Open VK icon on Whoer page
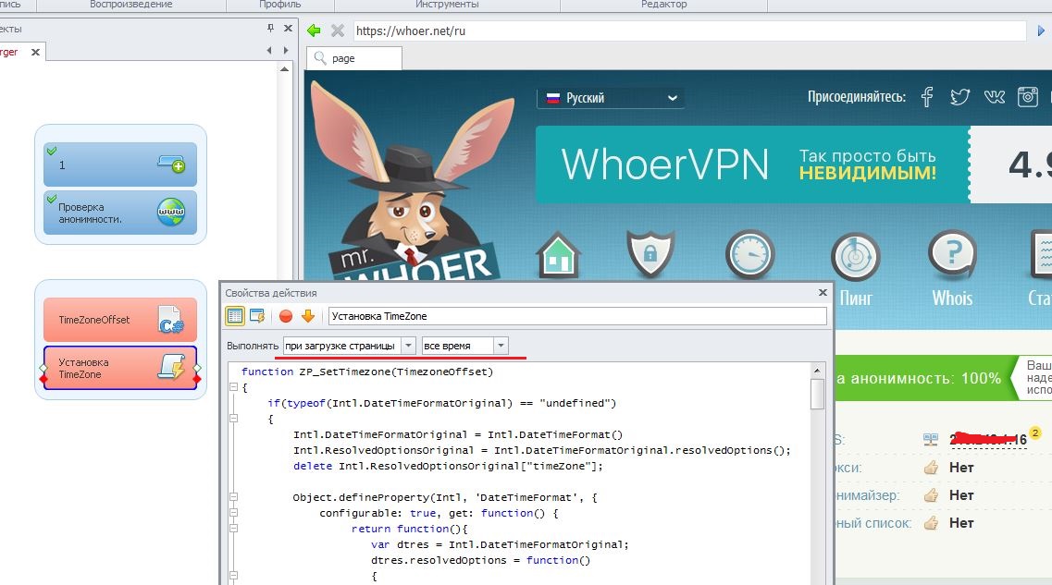The width and height of the screenshot is (1052, 585). [x=995, y=97]
